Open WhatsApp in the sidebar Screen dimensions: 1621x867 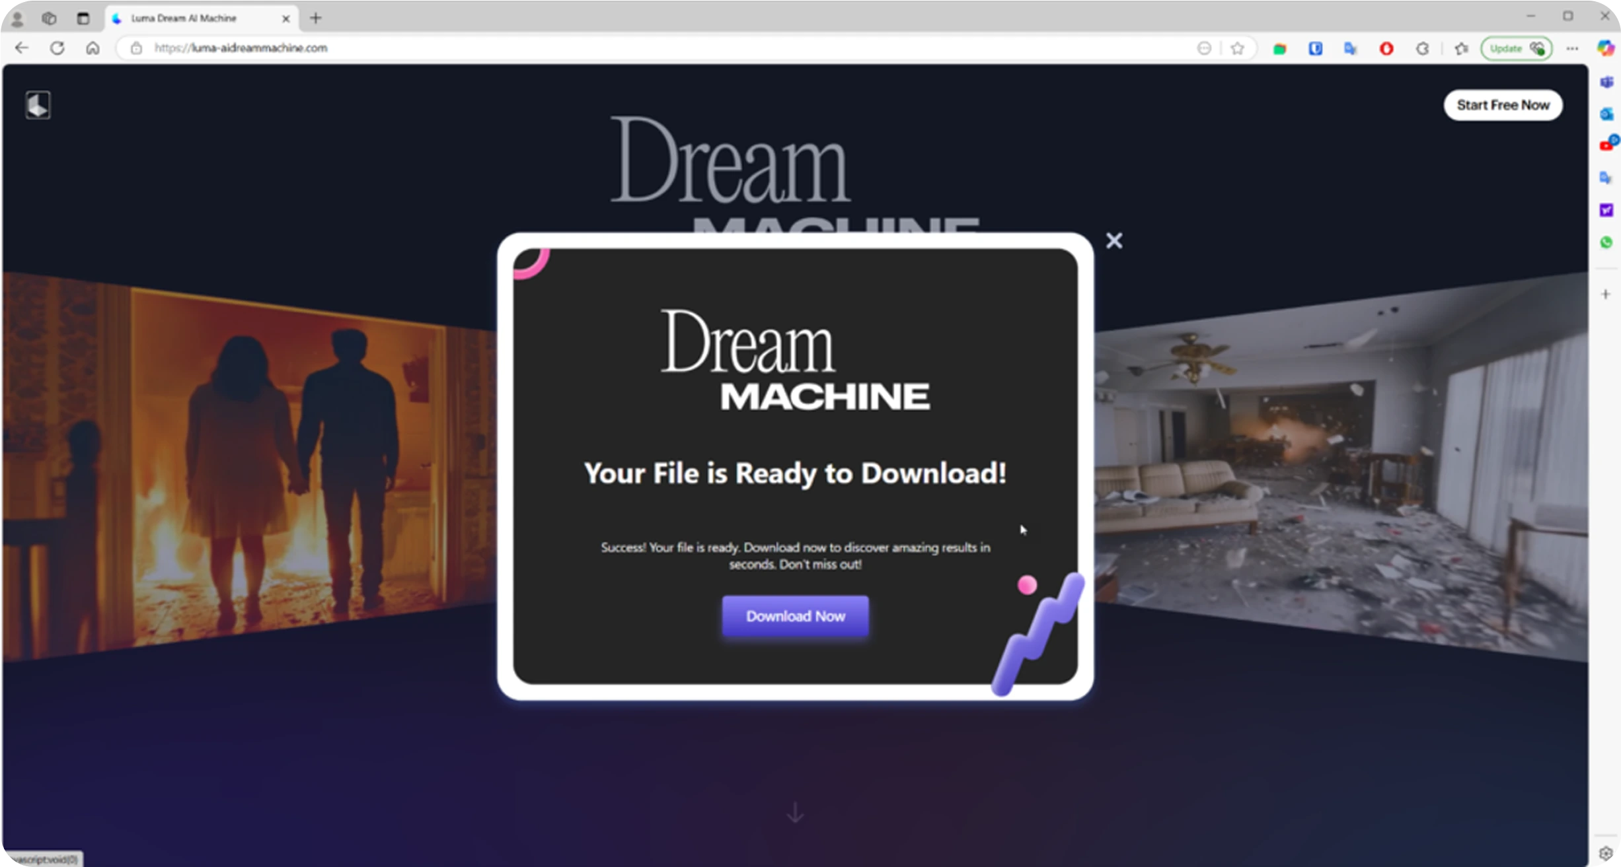click(1606, 242)
